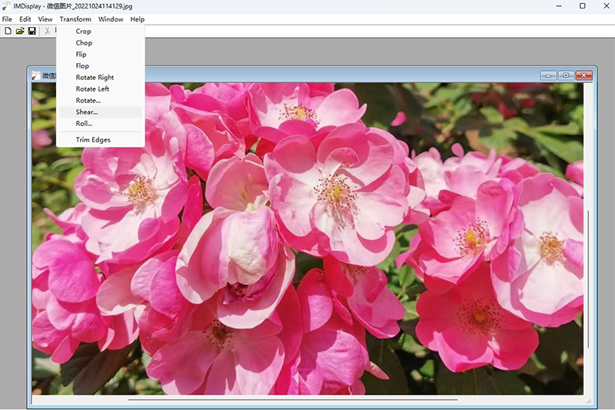Maximize the inner image window
Viewport: 615px width, 410px height.
tap(566, 75)
